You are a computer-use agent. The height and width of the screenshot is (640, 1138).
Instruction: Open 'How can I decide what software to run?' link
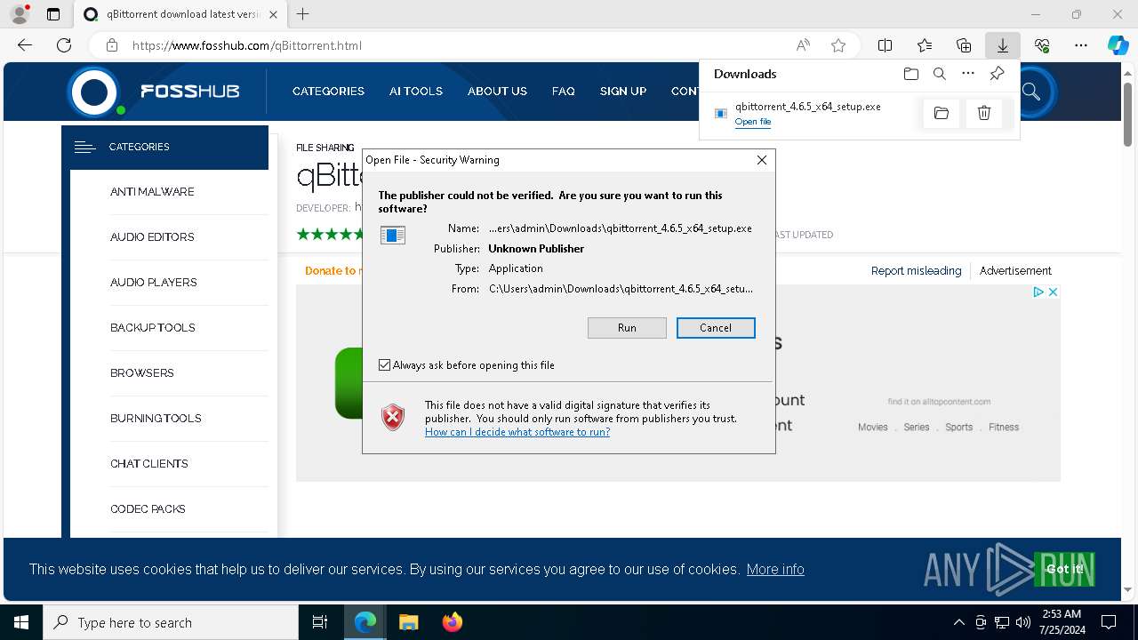[517, 432]
